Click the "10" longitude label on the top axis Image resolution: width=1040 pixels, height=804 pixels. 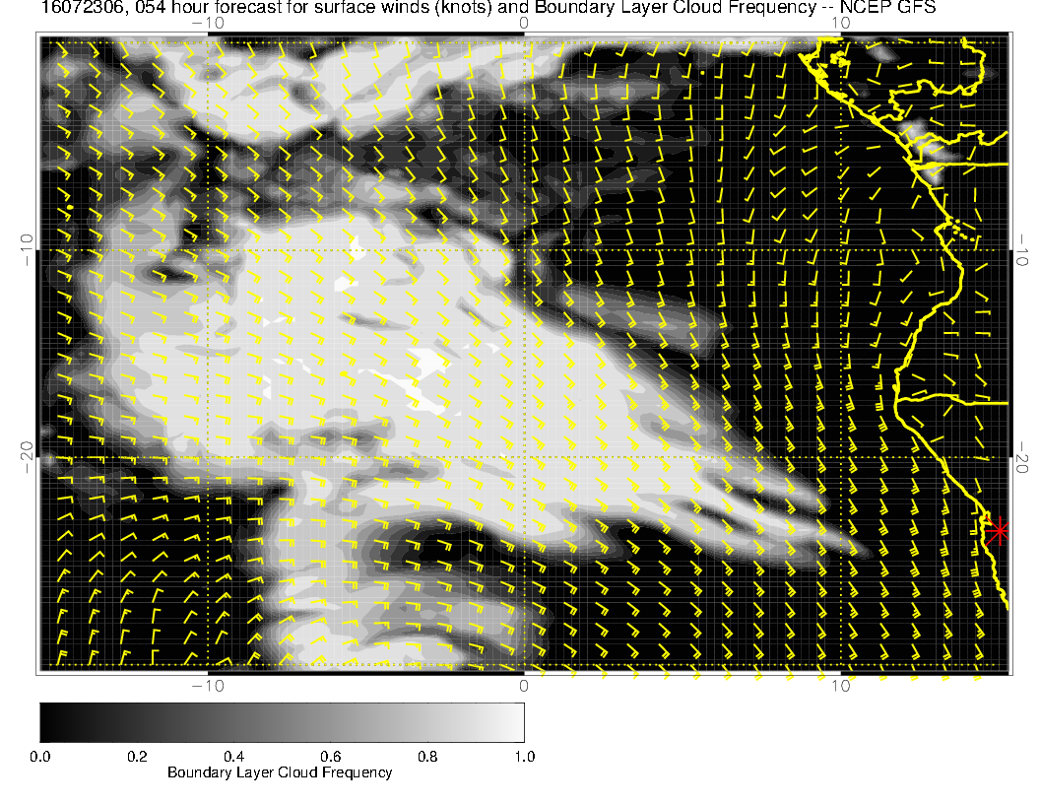click(x=840, y=24)
